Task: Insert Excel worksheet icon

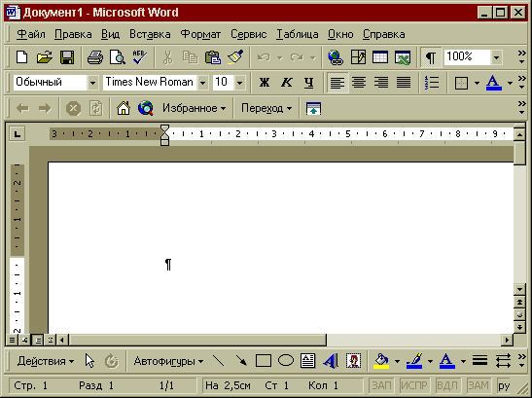Action: tap(403, 57)
